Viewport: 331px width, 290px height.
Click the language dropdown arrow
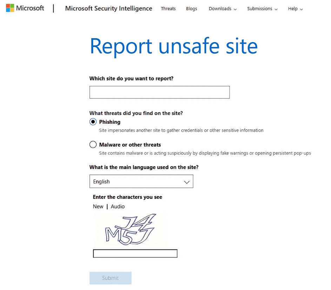tap(187, 181)
